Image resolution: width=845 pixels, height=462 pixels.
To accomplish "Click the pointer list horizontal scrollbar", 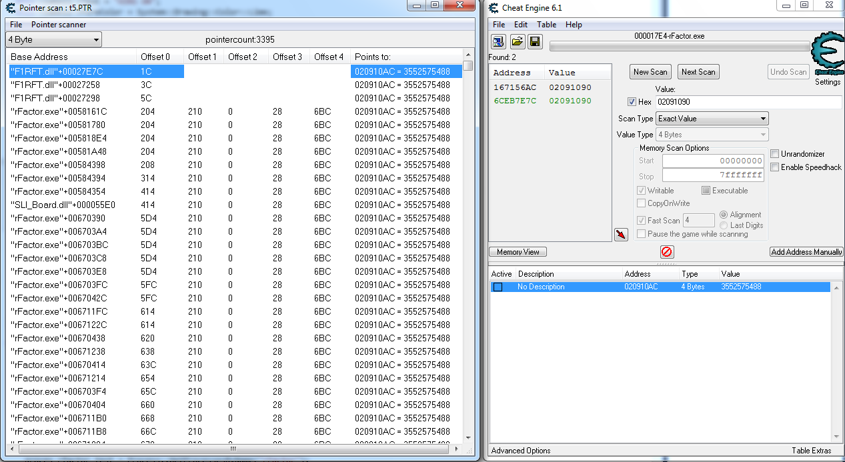I will pyautogui.click(x=233, y=449).
